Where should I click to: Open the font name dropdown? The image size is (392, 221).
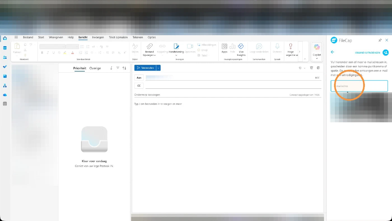pos(52,47)
